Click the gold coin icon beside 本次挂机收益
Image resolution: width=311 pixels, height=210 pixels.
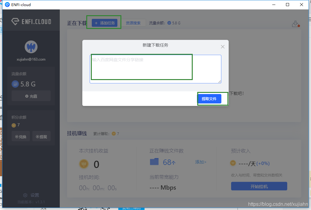(x=84, y=164)
